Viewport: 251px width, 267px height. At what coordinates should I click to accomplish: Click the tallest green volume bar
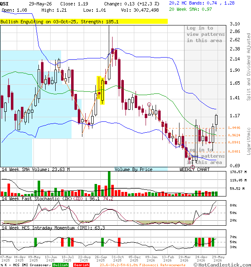tap(109, 184)
